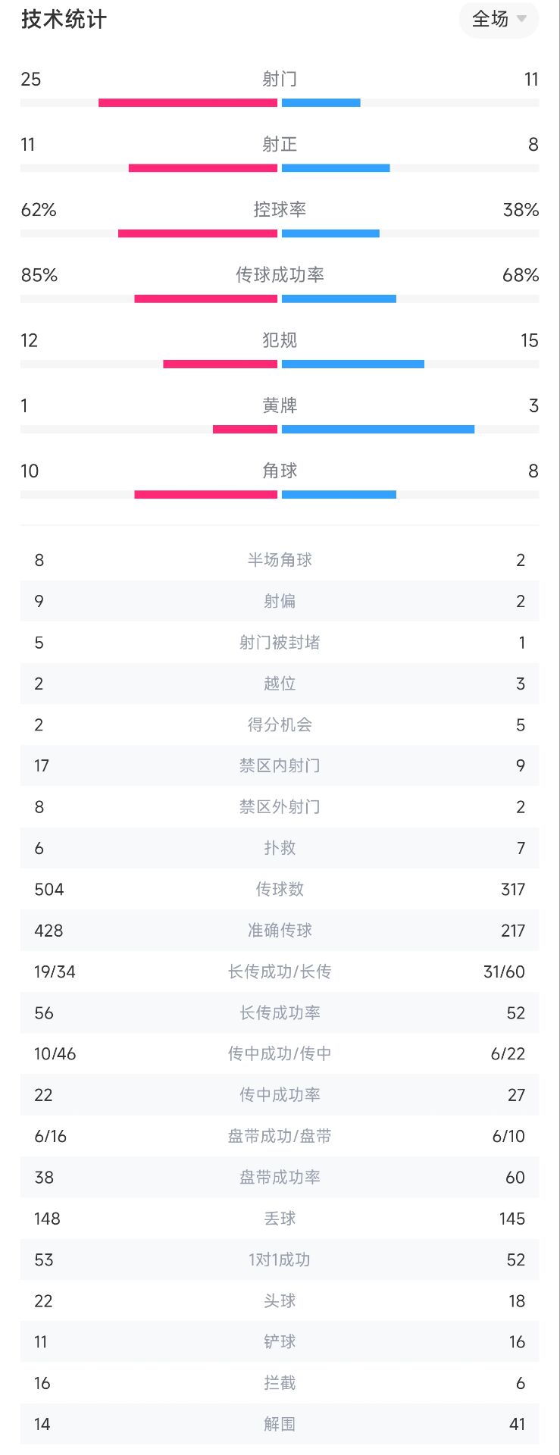Viewport: 560px width, 1455px height.
Task: Select the 控球率 stat label
Action: [280, 210]
